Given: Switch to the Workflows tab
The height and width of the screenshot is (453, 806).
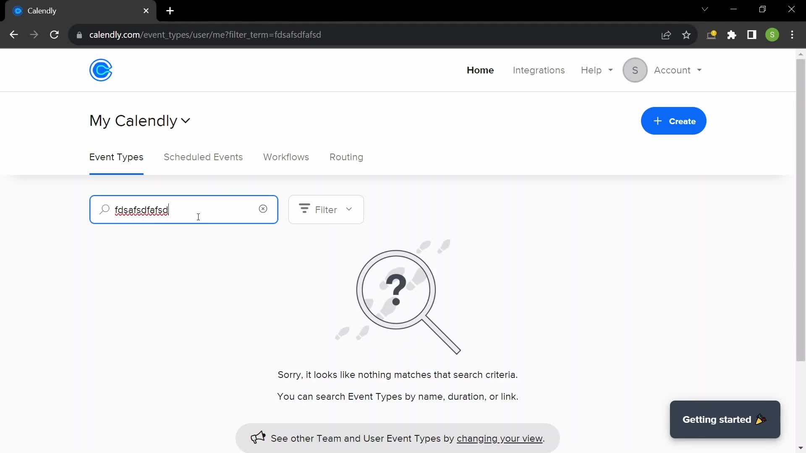Looking at the screenshot, I should pos(286,156).
